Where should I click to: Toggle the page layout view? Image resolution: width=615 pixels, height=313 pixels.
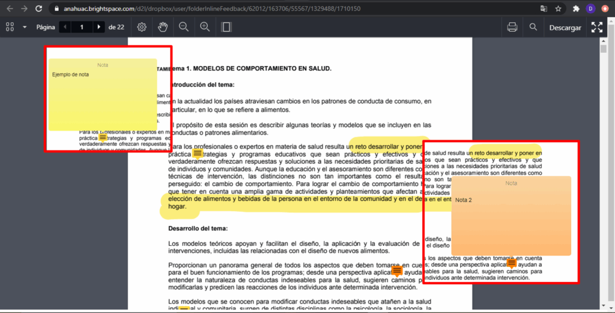click(x=226, y=27)
